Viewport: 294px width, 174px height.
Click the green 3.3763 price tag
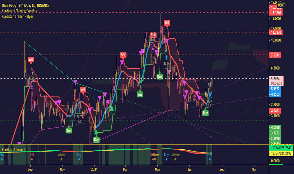tap(275, 133)
